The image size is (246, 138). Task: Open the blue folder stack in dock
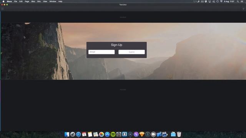pos(173,134)
